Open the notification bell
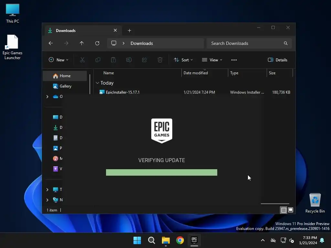The height and width of the screenshot is (248, 331). (x=322, y=240)
